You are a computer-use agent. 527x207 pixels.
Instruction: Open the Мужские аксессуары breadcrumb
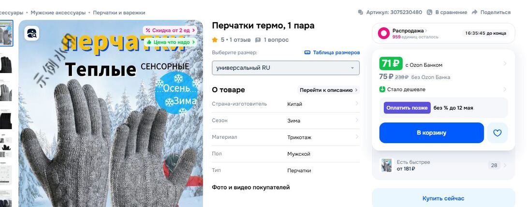(x=58, y=13)
